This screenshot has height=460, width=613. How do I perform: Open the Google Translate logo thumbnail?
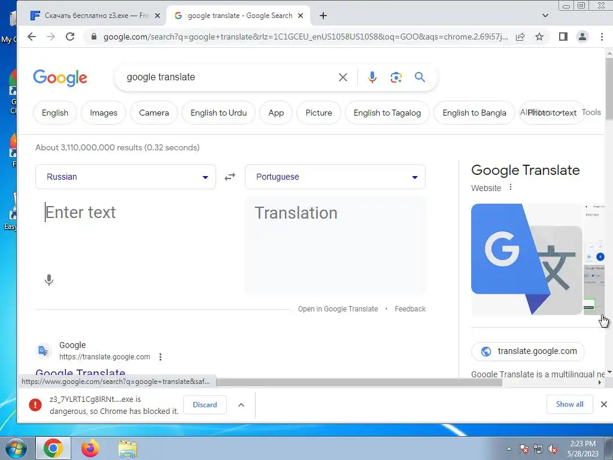(x=527, y=259)
